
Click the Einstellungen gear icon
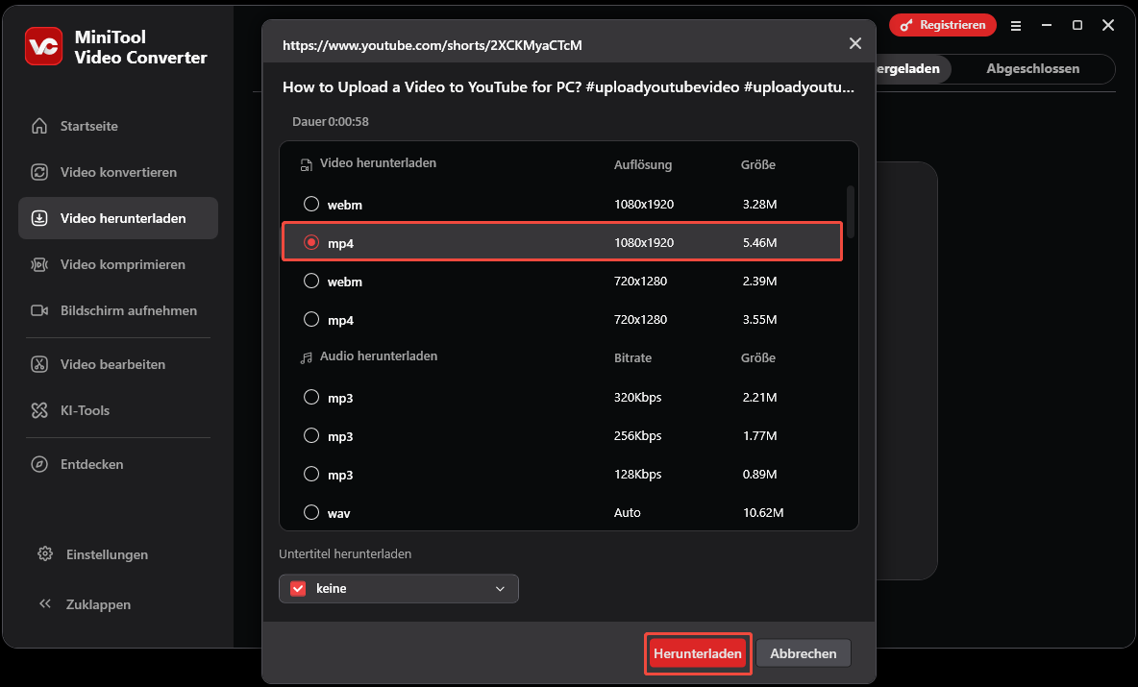[45, 553]
